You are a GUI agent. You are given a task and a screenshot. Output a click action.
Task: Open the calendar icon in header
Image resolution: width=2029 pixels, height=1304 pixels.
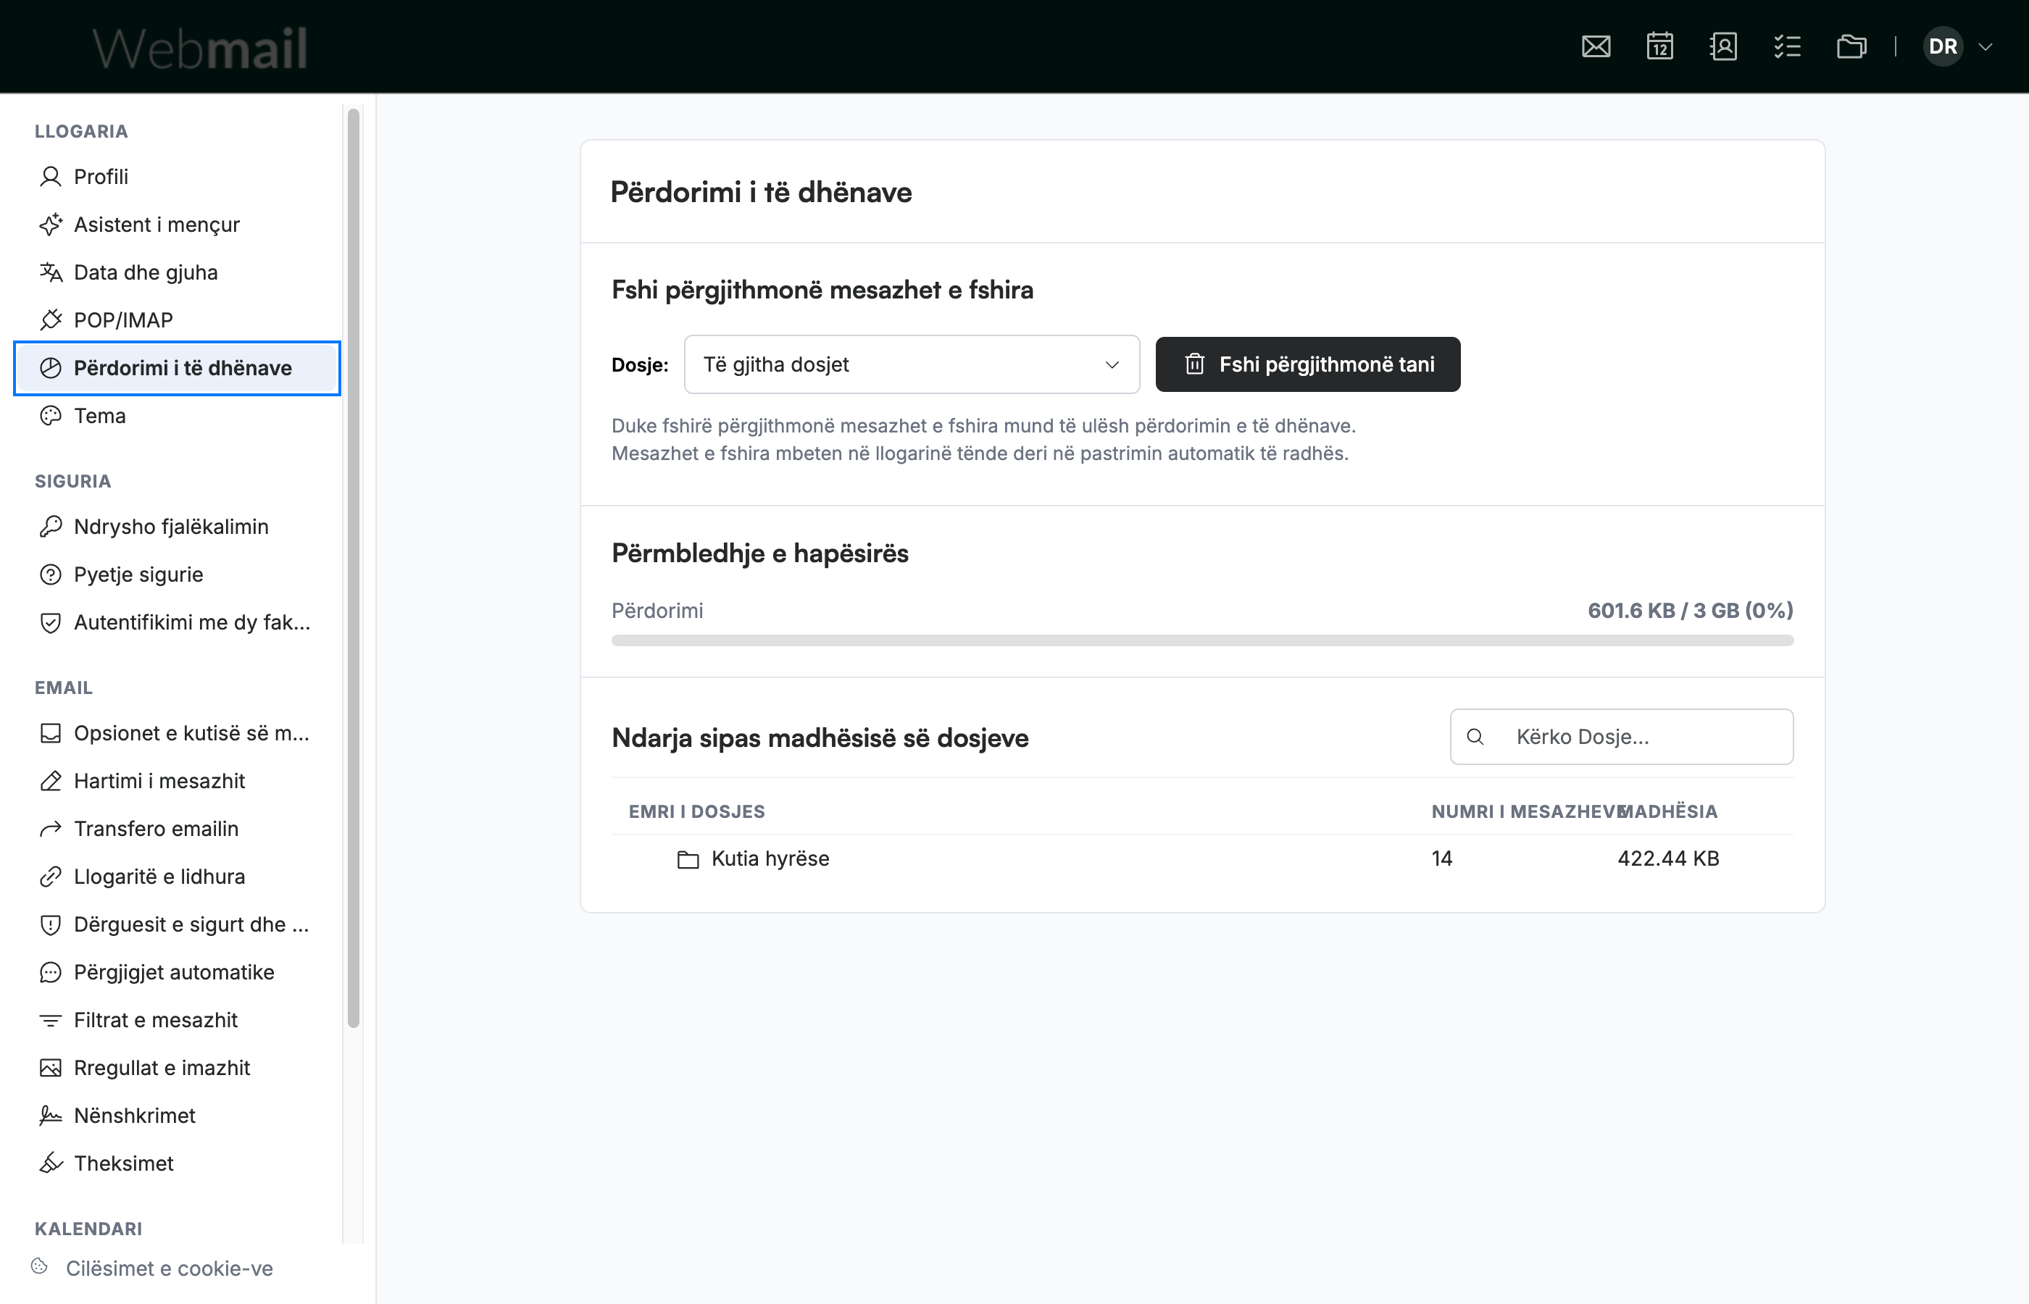point(1659,46)
